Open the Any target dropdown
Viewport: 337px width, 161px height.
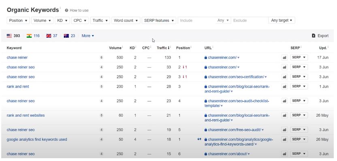pos(282,20)
